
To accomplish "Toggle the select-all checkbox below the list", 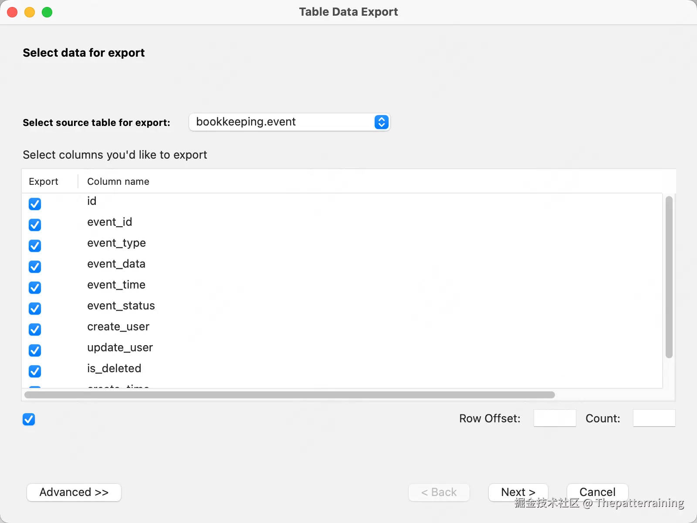I will (29, 419).
